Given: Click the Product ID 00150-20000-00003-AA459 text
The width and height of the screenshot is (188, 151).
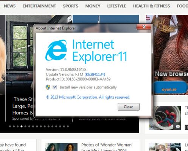Looking at the screenshot, I should tap(78, 79).
